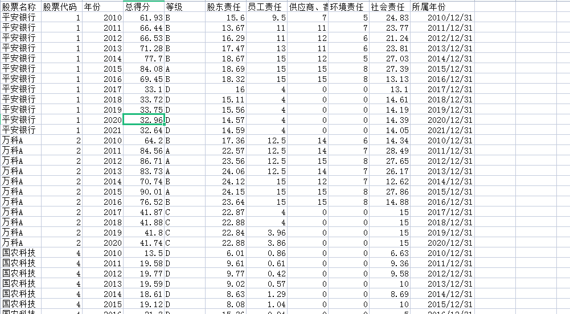
Task: Click the 13.5 total score cell
Action: 143,253
